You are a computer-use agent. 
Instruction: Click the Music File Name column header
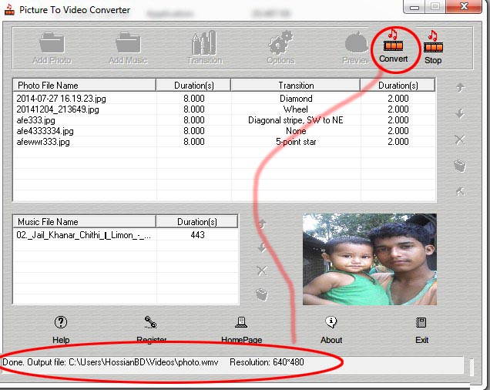(85, 222)
